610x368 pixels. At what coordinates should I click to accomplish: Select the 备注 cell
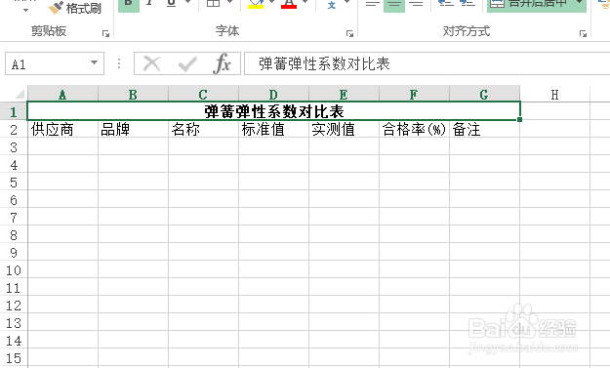click(x=484, y=129)
